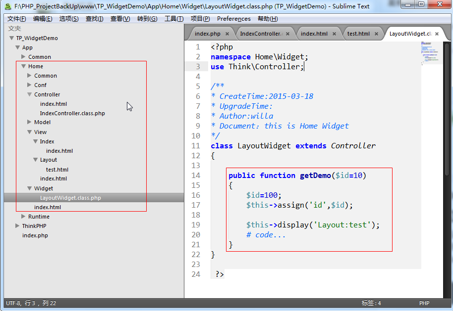
Task: Switch to the index.html editor tab
Action: (x=314, y=34)
